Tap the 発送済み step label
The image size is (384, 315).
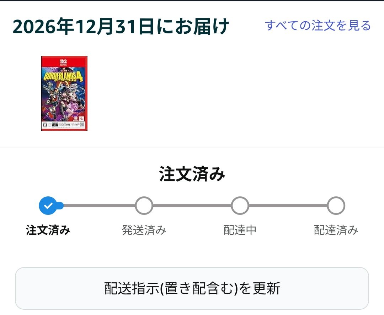tap(144, 230)
